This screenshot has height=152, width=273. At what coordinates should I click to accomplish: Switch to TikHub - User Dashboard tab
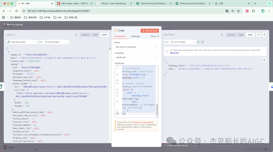coord(113,4)
